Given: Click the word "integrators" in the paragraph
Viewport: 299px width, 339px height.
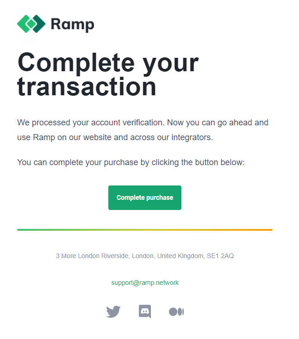Looking at the screenshot, I should [192, 137].
